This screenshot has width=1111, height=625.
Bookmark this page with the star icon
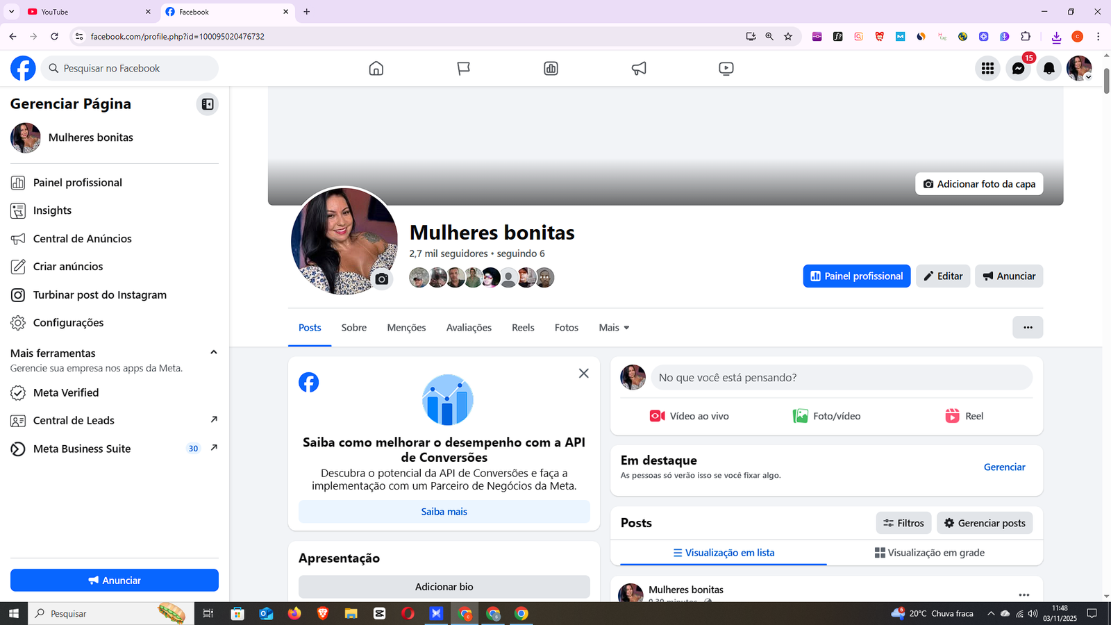coord(788,36)
